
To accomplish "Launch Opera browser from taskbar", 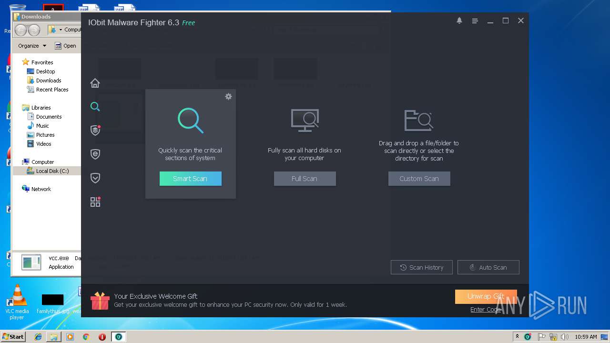I will pyautogui.click(x=102, y=337).
